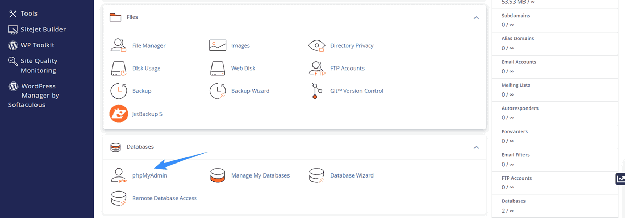Open the Directory Privacy eye icon
This screenshot has height=218, width=625.
pyautogui.click(x=317, y=45)
